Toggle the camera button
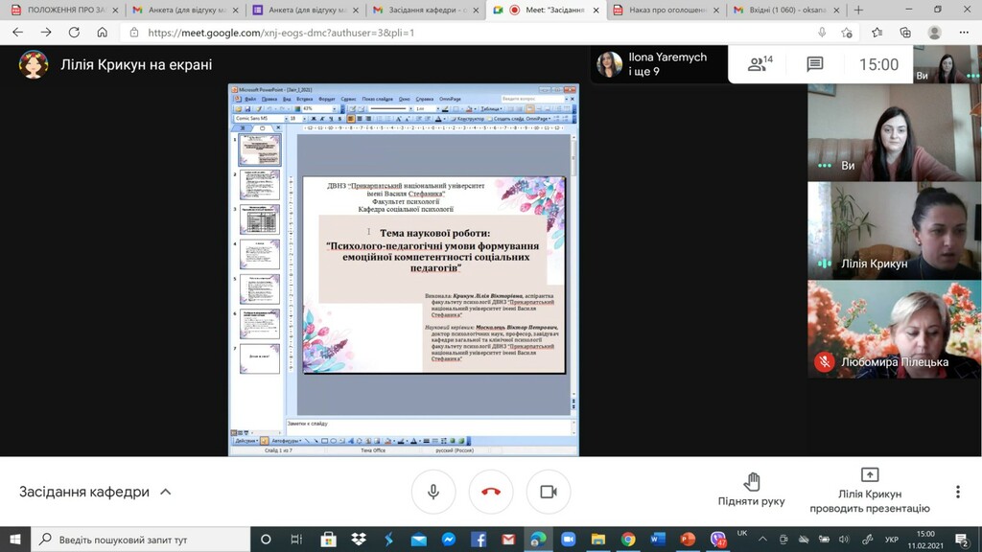This screenshot has width=982, height=552. 548,492
